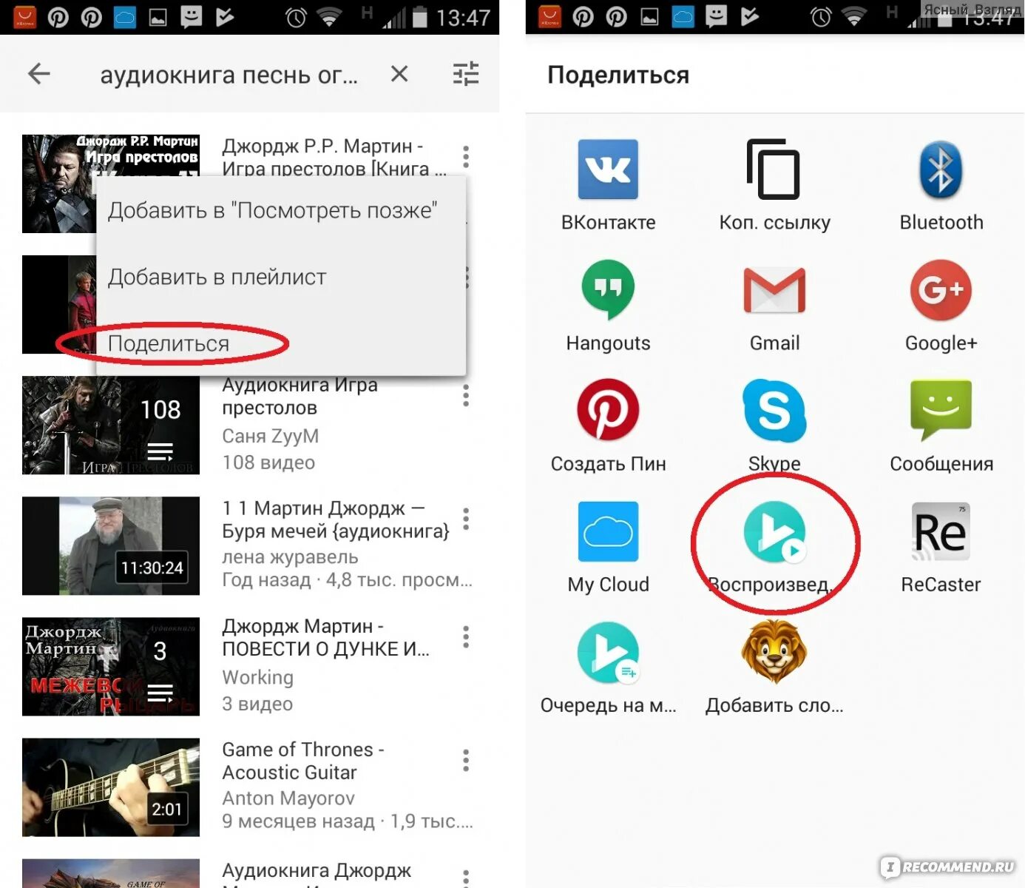Tap channel name "Anton Mayorov"

(288, 798)
